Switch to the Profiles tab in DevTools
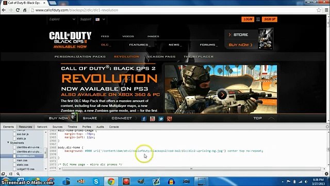 click(x=87, y=127)
